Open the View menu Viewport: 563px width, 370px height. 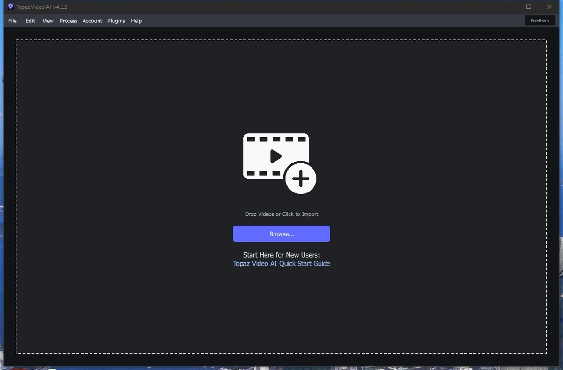tap(48, 21)
